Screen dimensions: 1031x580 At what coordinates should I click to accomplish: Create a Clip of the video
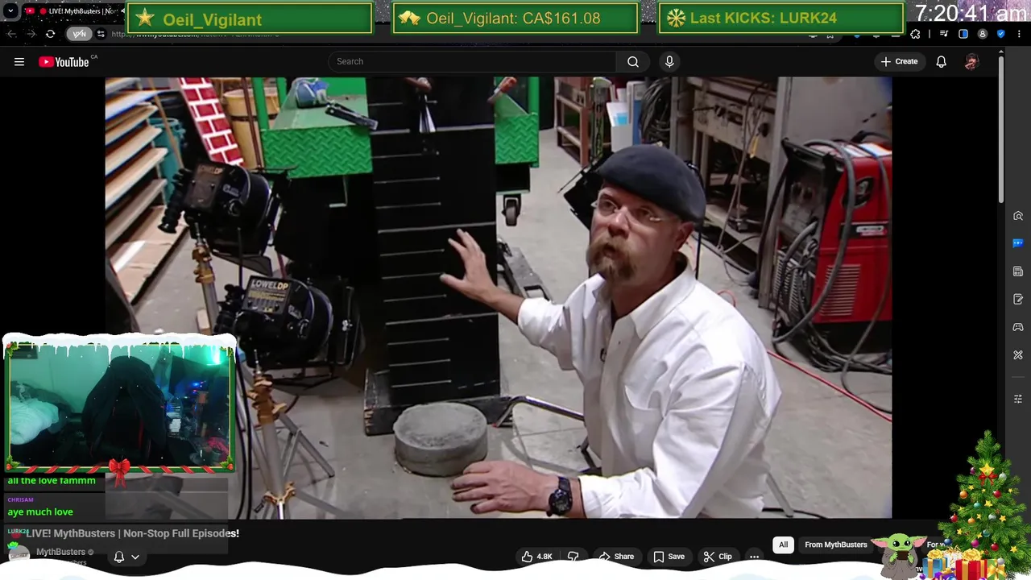point(717,556)
